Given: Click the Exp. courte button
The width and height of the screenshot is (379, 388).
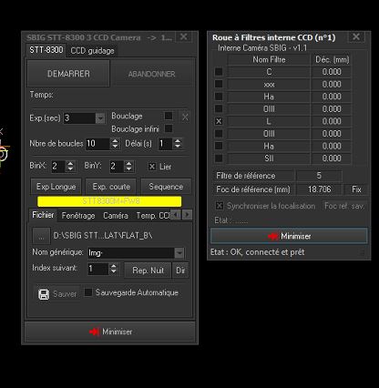Looking at the screenshot, I should click(111, 187).
